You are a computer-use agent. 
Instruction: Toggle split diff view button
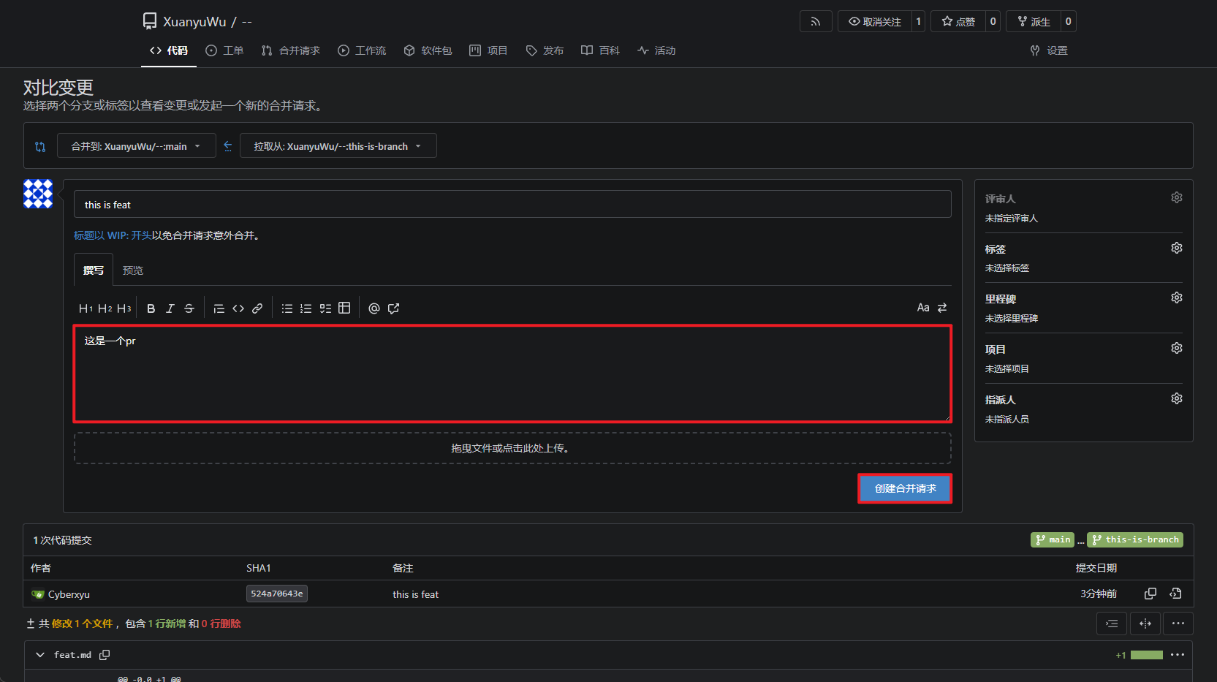(1145, 624)
